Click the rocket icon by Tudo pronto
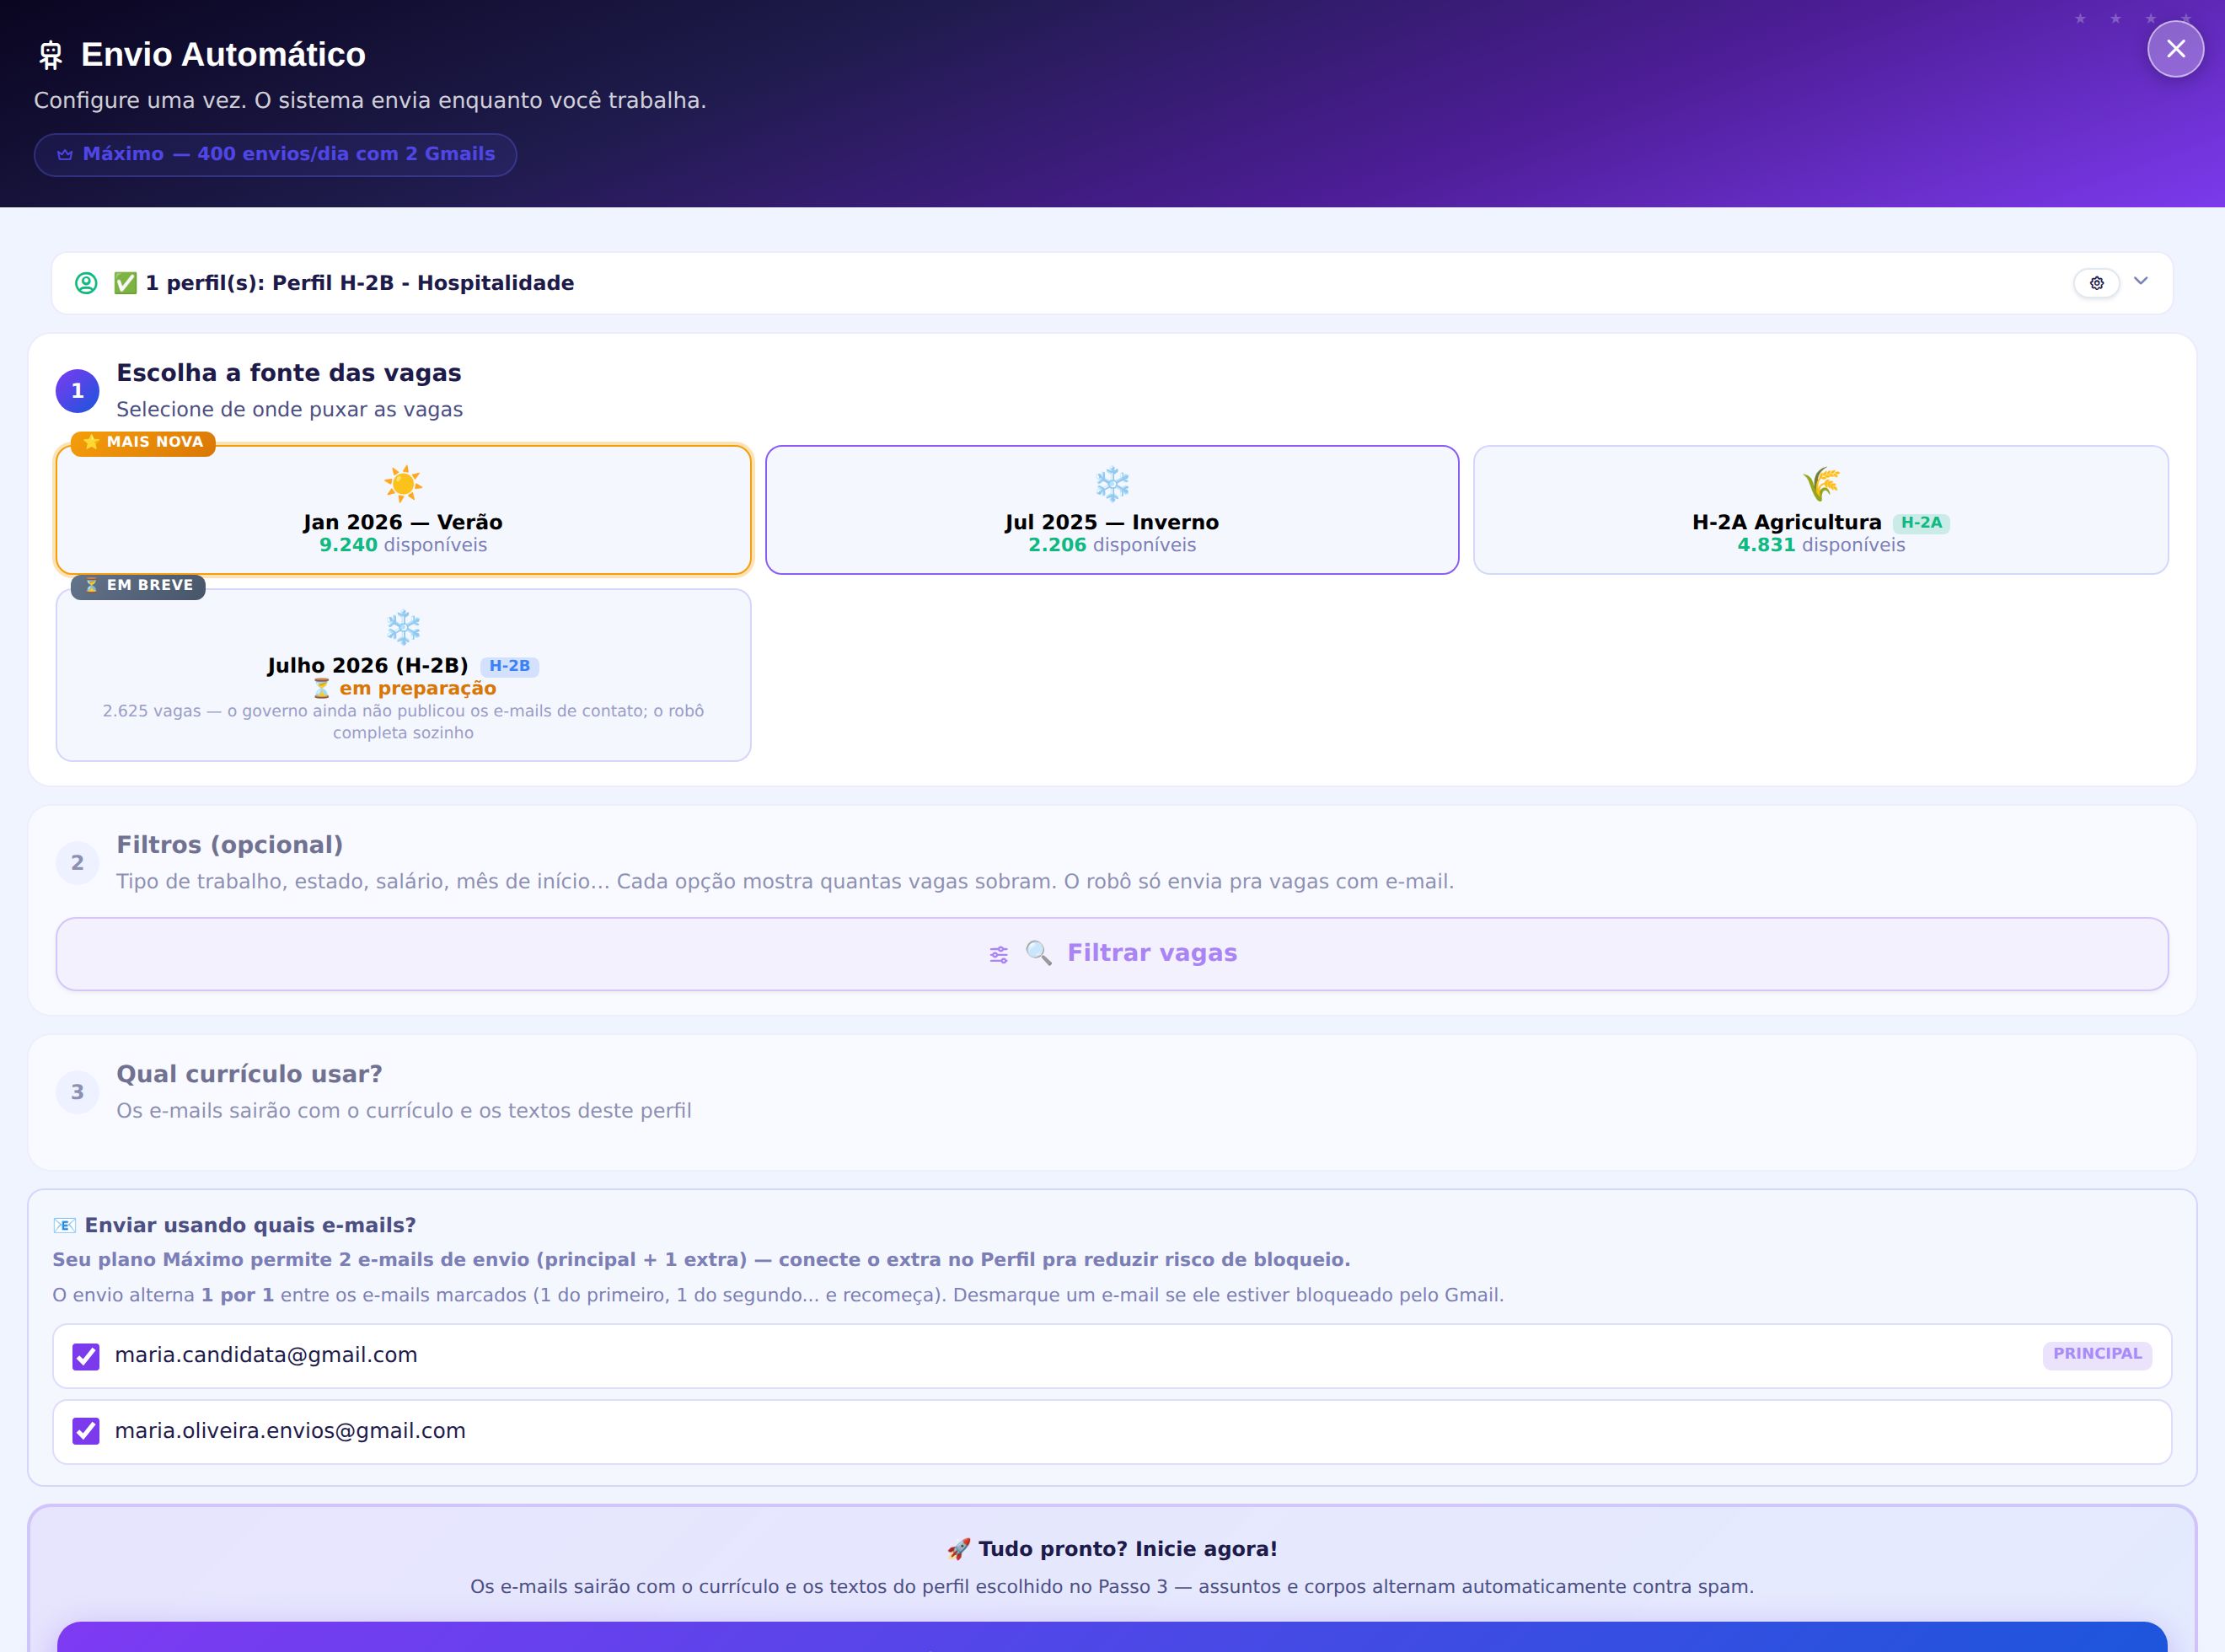The height and width of the screenshot is (1652, 2225). click(x=958, y=1549)
